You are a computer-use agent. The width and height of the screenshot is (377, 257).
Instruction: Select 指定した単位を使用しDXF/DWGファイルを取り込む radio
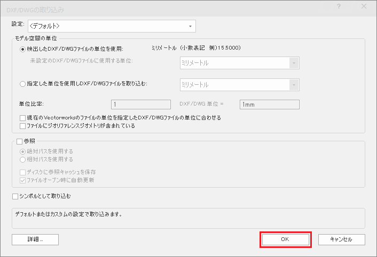pos(22,84)
